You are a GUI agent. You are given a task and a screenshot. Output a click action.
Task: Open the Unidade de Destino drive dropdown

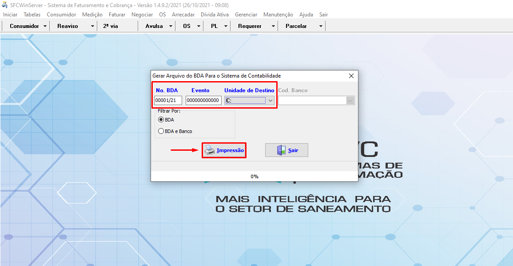pos(270,101)
